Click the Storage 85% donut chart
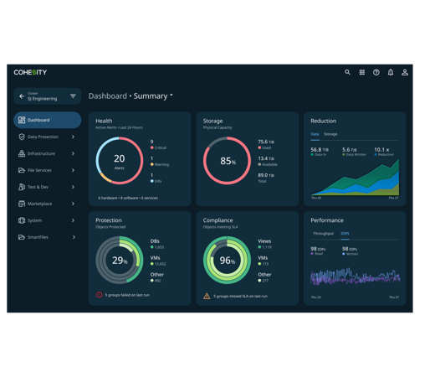This screenshot has height=377, width=435. pyautogui.click(x=227, y=161)
